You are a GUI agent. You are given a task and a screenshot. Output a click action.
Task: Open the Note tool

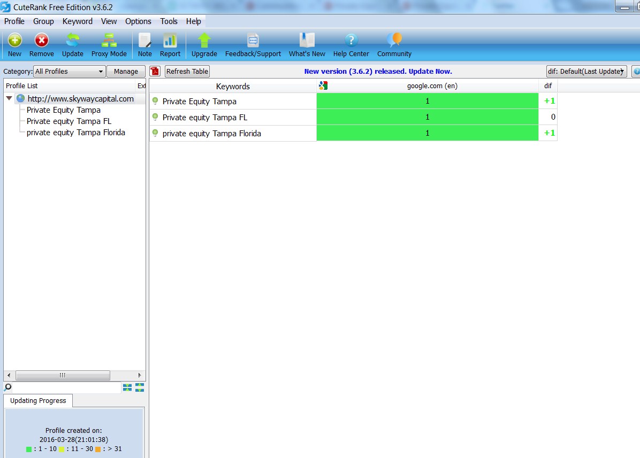(x=144, y=41)
